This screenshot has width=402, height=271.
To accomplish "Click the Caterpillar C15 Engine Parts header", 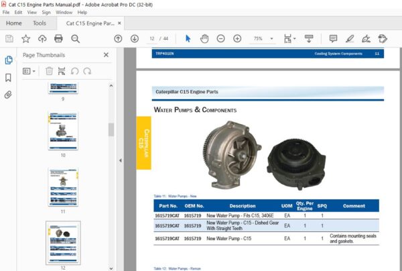I will point(187,92).
